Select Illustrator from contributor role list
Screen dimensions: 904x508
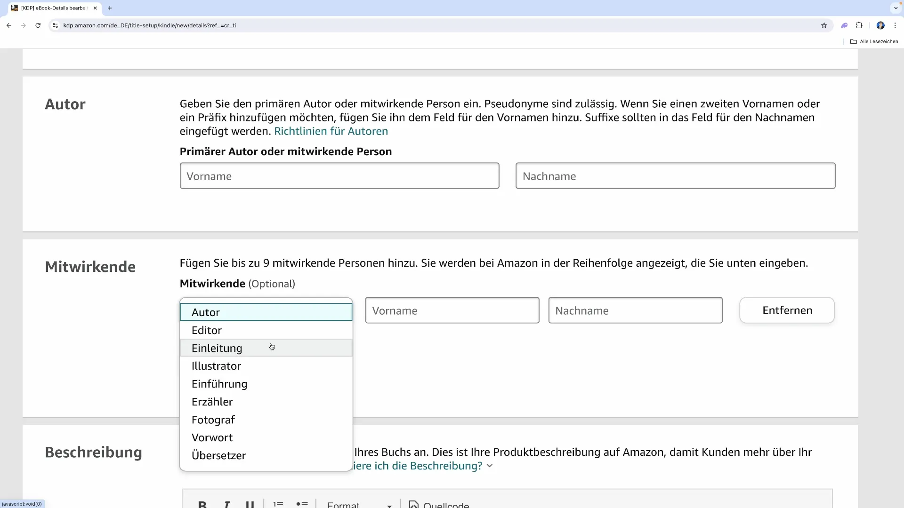[216, 366]
